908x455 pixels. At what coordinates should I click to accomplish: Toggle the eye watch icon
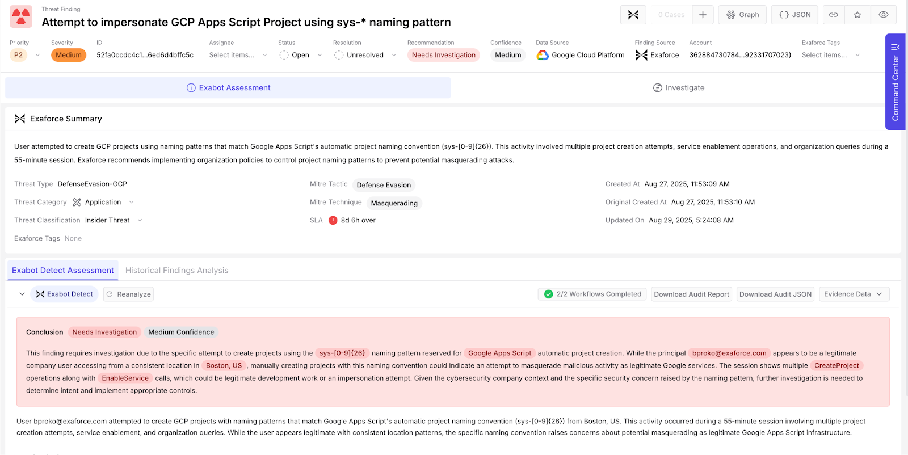point(884,15)
